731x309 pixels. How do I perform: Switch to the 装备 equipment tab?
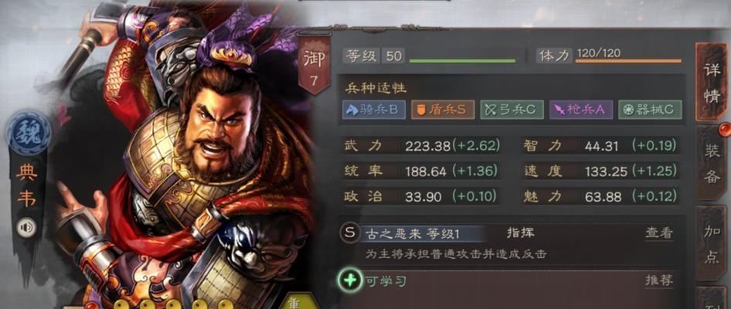[x=712, y=163]
